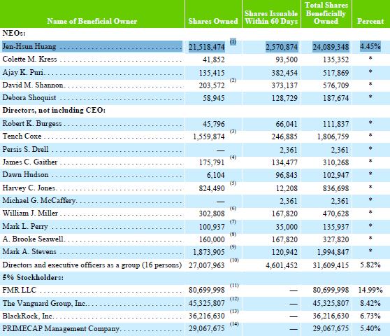Select the Jen-Hsun Huang name cell
This screenshot has width=390, height=336.
point(92,47)
